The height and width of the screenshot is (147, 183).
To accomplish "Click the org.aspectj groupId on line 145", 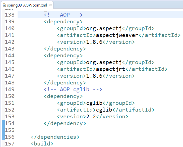I will click(x=104, y=62).
